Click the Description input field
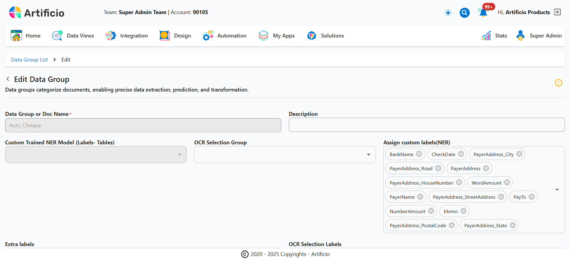 (426, 125)
